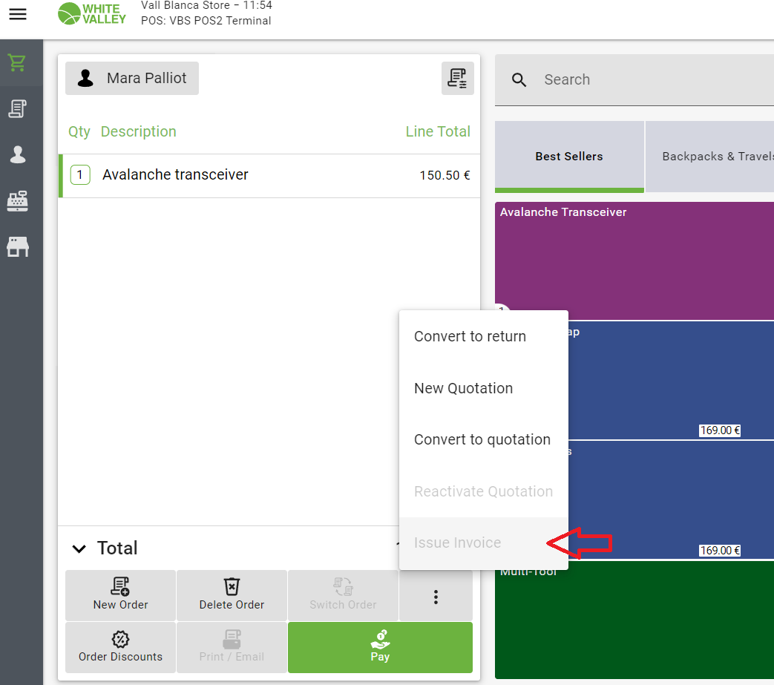Viewport: 774px width, 685px height.
Task: Open the shopping cart sidebar section
Action: click(x=18, y=62)
